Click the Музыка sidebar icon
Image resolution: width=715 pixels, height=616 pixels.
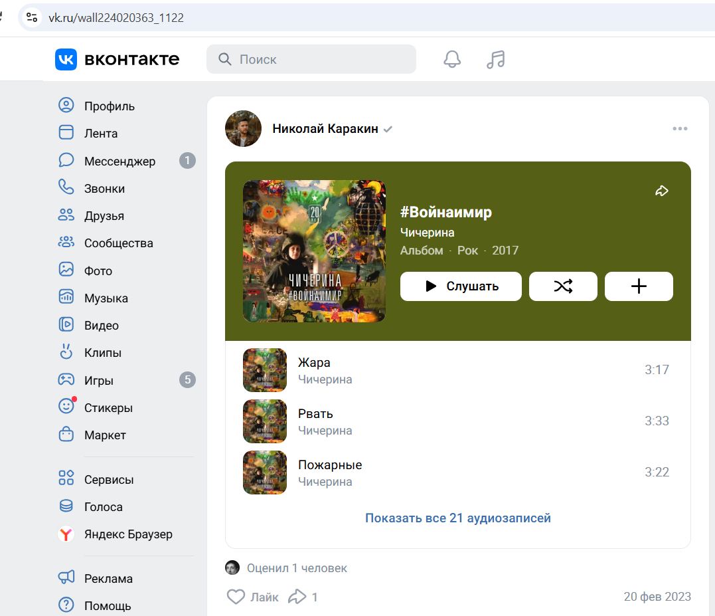click(x=66, y=296)
